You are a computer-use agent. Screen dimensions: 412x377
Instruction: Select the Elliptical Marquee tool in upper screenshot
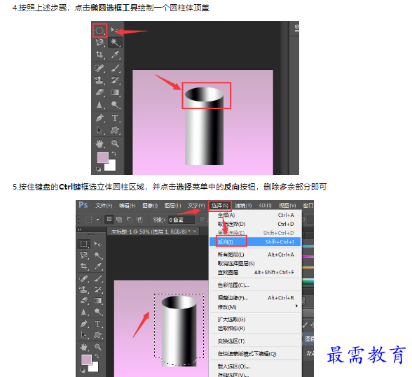tap(99, 31)
